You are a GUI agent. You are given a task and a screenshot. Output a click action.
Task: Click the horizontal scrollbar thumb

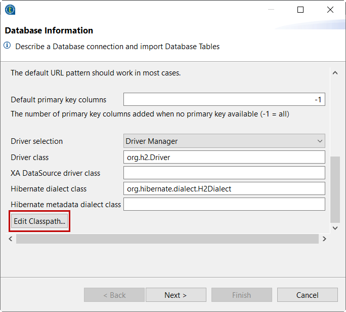[x=167, y=239]
